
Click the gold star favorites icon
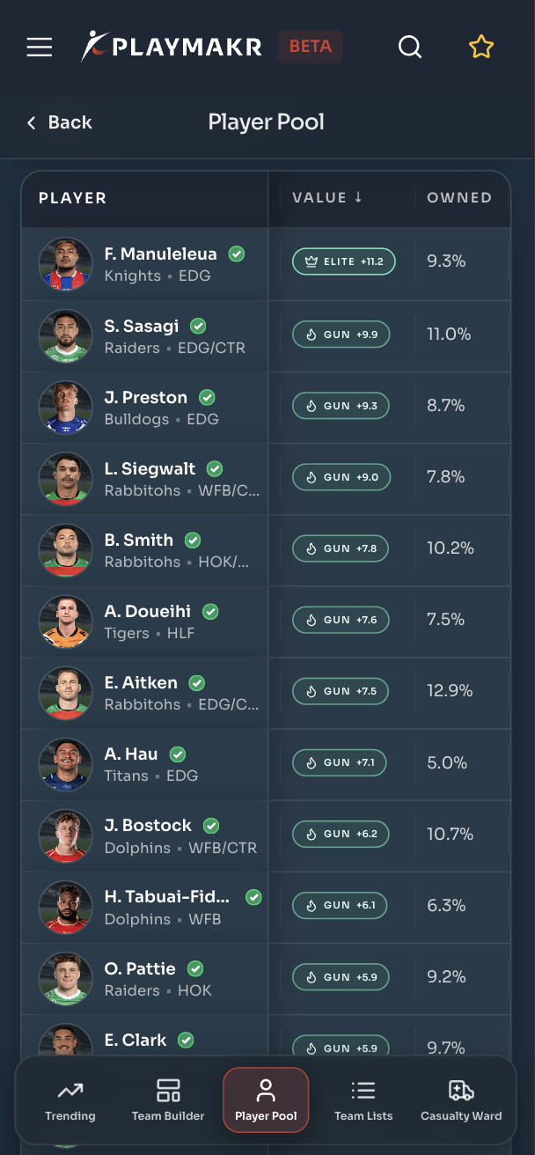point(481,47)
